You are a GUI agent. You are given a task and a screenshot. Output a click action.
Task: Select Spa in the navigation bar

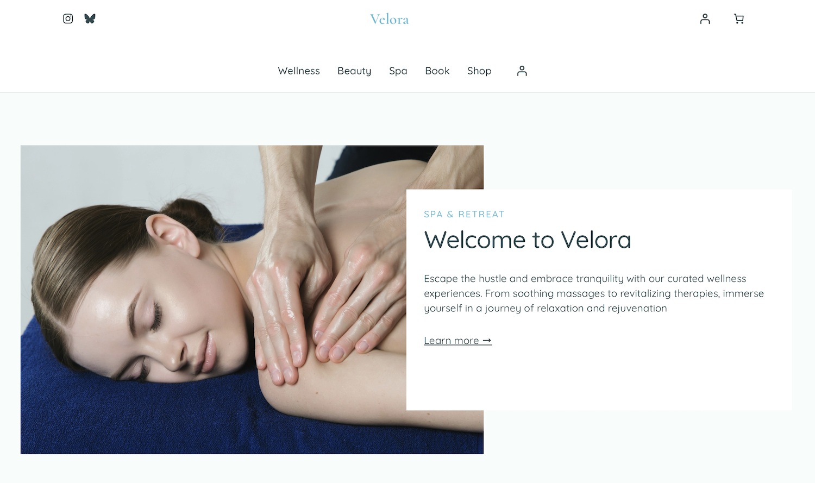398,71
